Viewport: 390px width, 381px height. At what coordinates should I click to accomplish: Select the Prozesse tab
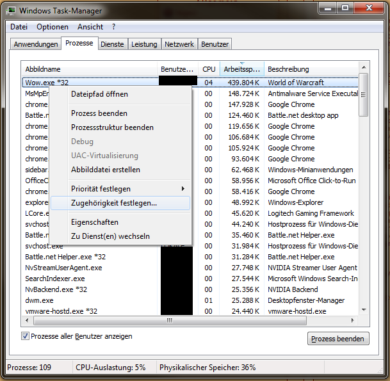coord(79,44)
